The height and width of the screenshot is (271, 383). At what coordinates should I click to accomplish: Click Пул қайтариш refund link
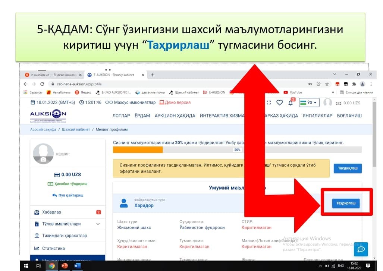click(68, 195)
